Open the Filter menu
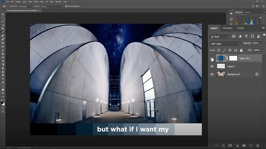This screenshot has height=149, width=266. tap(42, 2)
